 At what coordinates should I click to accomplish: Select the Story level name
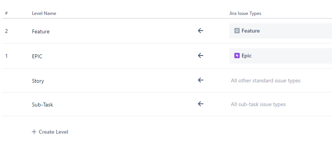[x=38, y=81]
